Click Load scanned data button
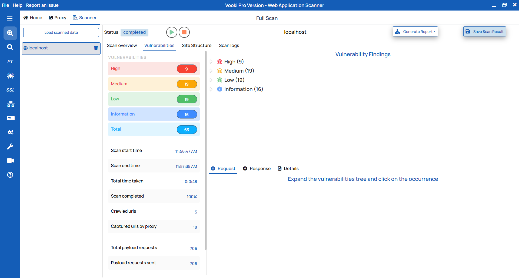The width and height of the screenshot is (519, 278). [61, 32]
